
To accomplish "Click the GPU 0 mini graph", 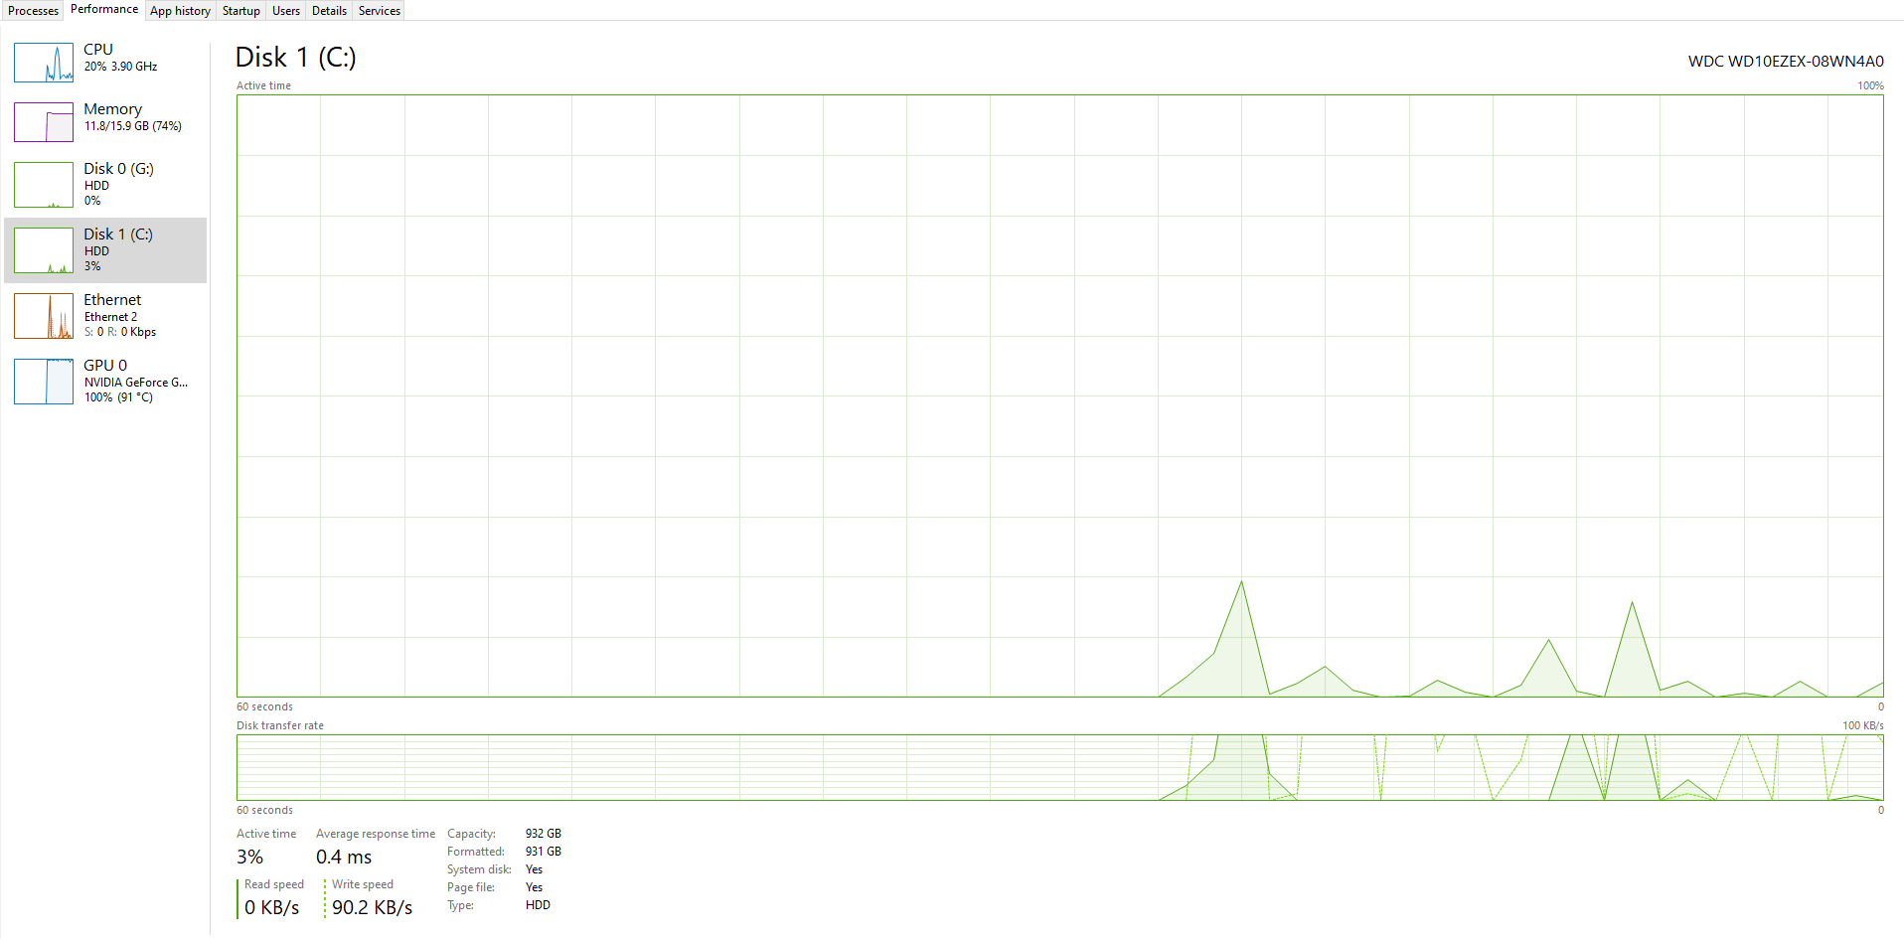I will 44,382.
